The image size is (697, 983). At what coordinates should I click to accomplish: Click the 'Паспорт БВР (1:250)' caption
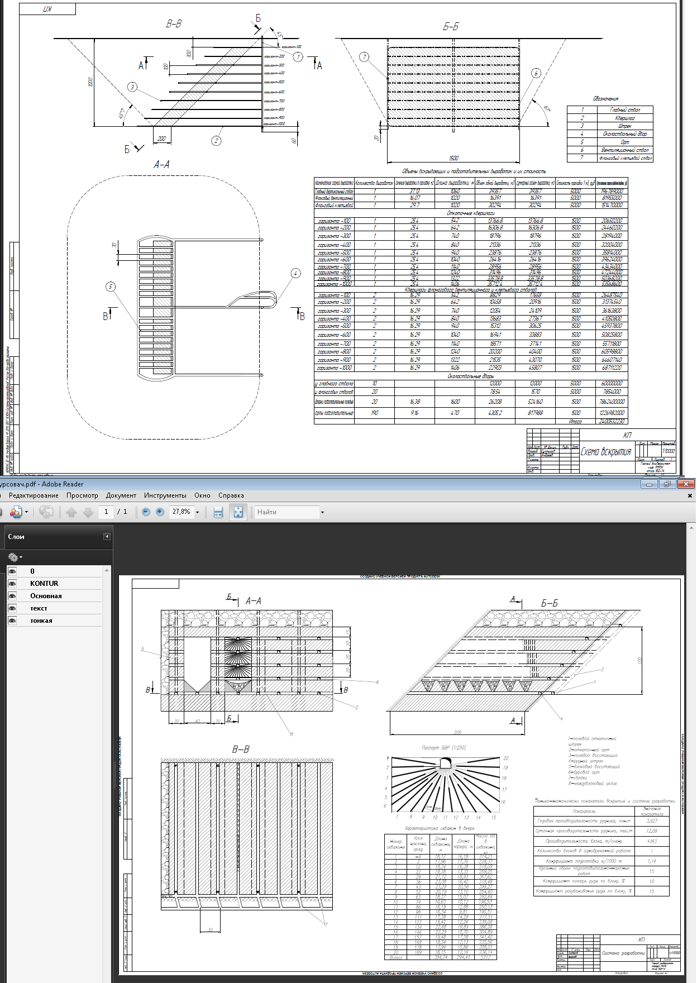pos(443,747)
